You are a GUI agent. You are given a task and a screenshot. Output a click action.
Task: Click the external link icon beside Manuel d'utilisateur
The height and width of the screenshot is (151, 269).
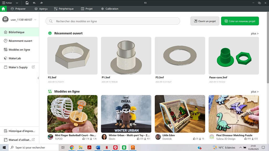(x=33, y=139)
